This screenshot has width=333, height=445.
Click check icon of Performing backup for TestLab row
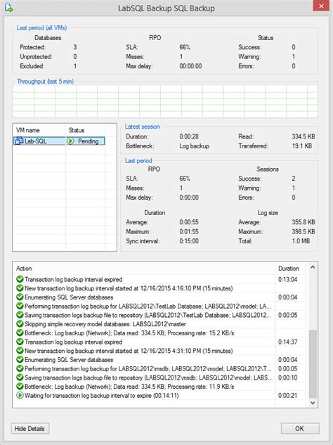coord(20,307)
